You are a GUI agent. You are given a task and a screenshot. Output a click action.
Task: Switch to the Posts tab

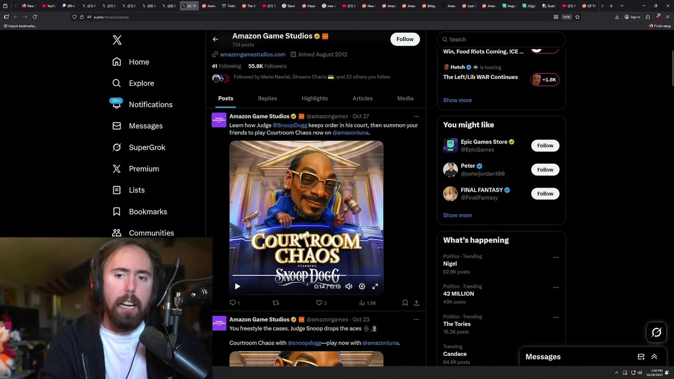coord(225,98)
